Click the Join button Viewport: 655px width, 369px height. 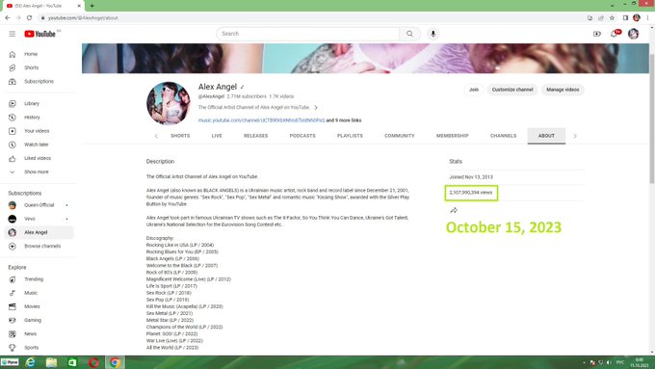click(x=474, y=90)
